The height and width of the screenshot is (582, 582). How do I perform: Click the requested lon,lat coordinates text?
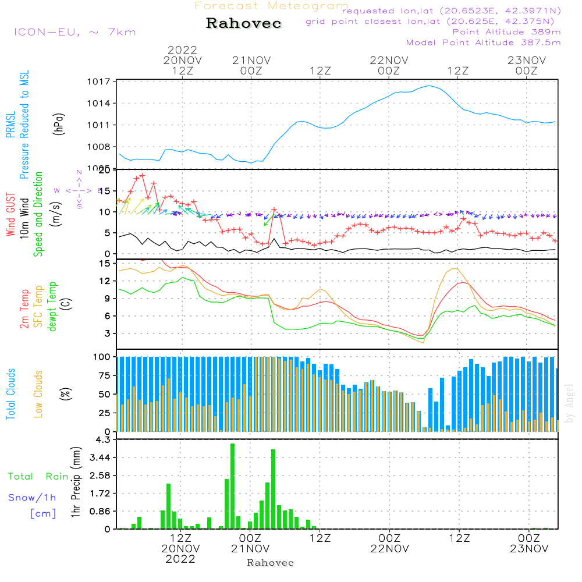pos(452,10)
